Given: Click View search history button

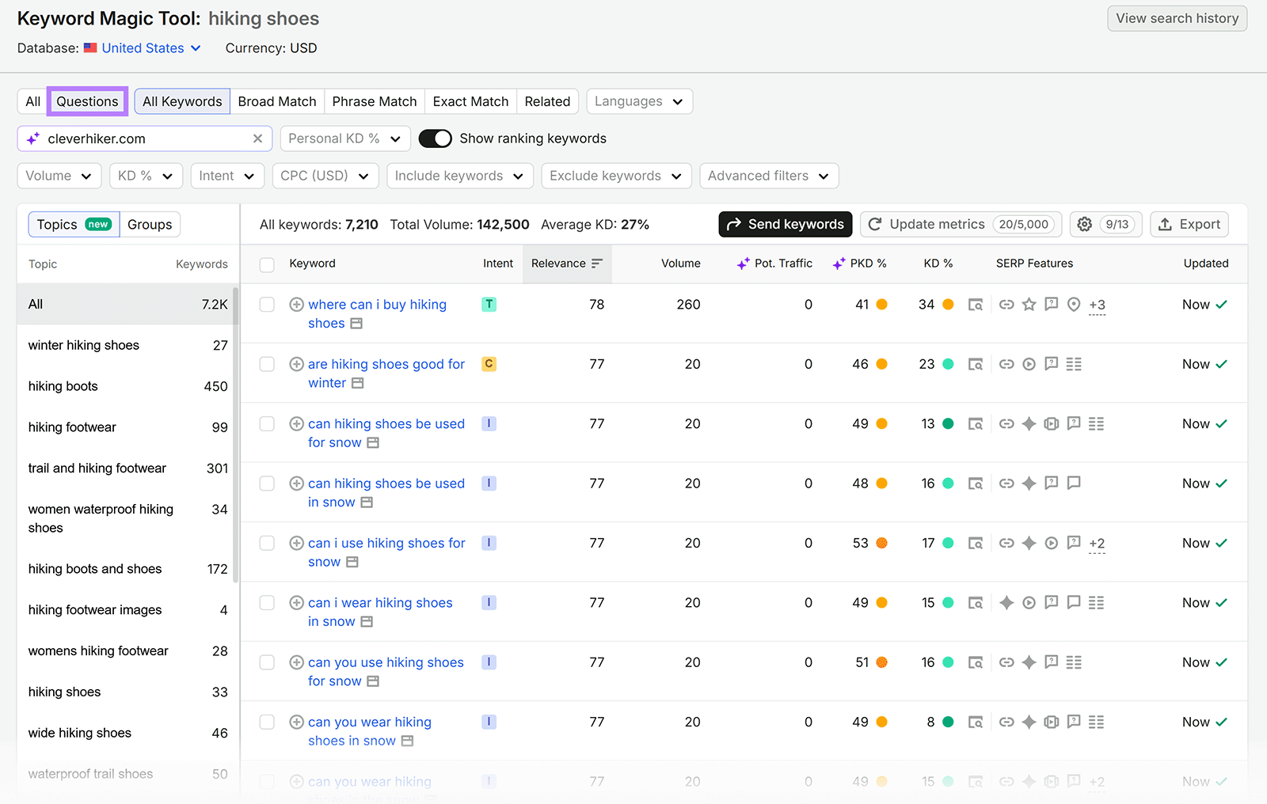Looking at the screenshot, I should pyautogui.click(x=1178, y=18).
